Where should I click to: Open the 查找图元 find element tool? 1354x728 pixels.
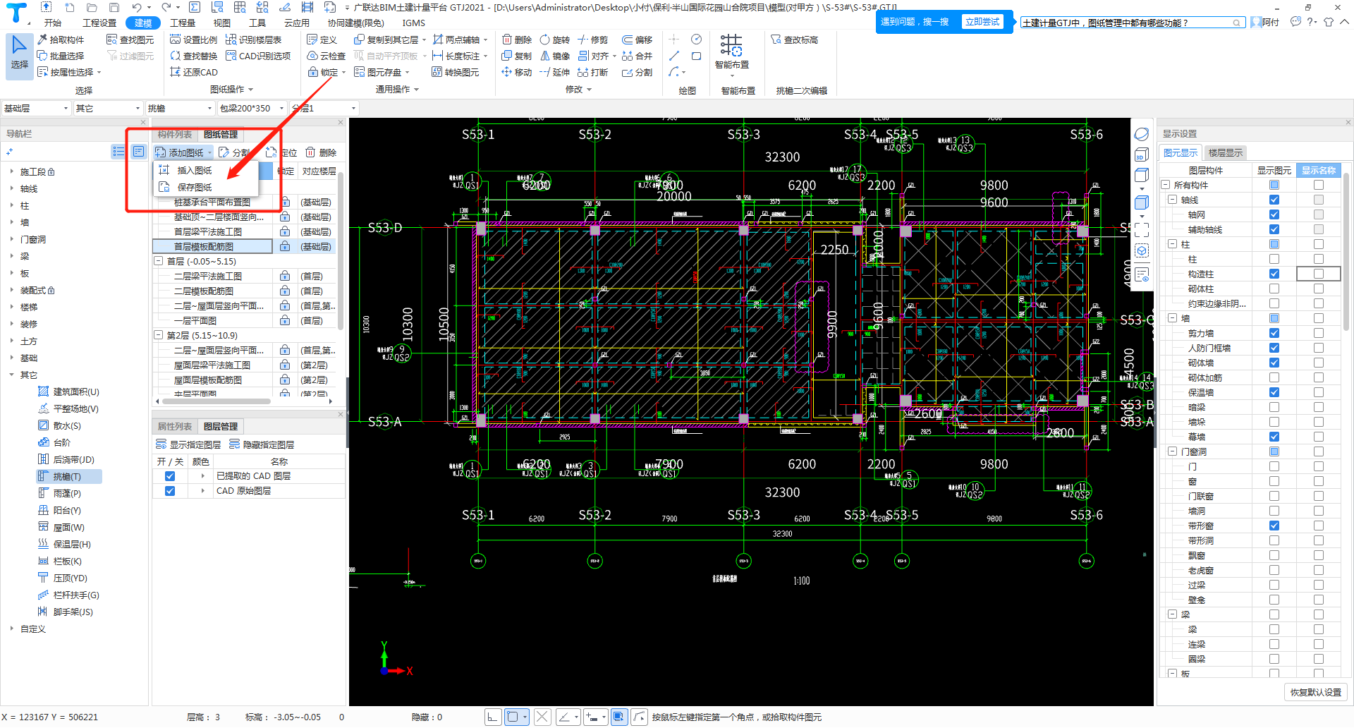click(x=130, y=40)
